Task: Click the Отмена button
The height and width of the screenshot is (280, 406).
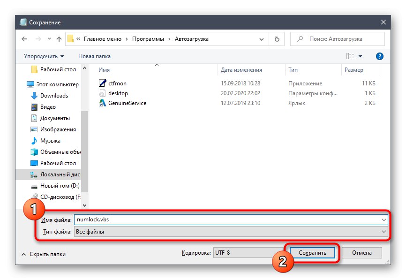Action: pos(362,252)
